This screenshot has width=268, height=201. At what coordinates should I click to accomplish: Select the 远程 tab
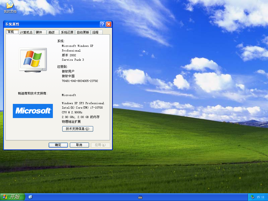pyautogui.click(x=97, y=32)
